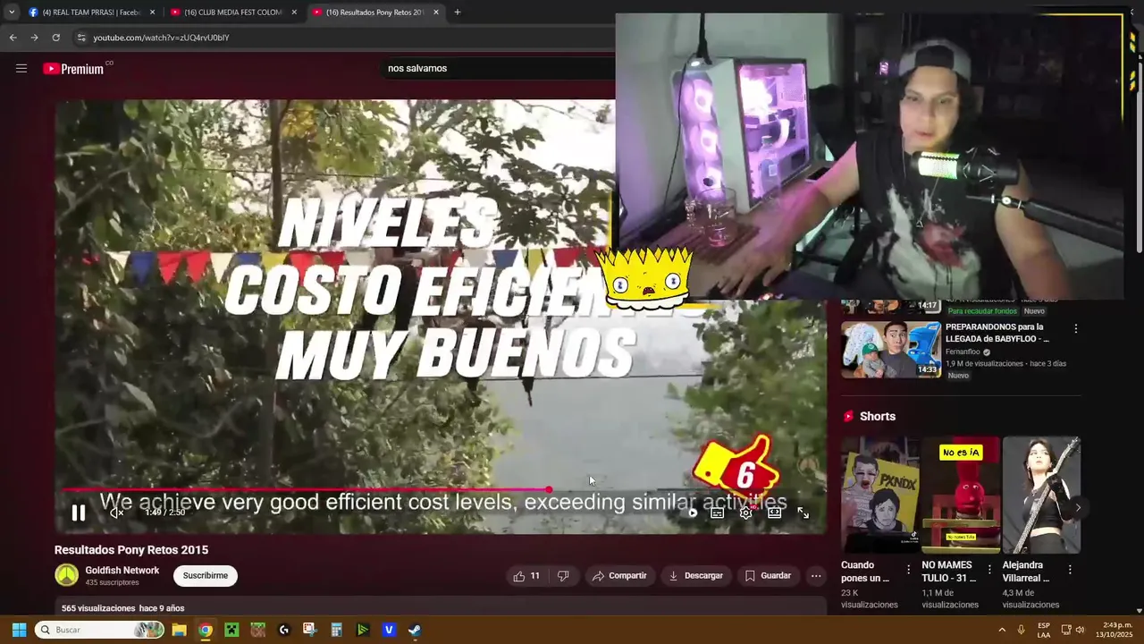Click the search box containing "nos salvamos"
The width and height of the screenshot is (1144, 644).
(496, 68)
